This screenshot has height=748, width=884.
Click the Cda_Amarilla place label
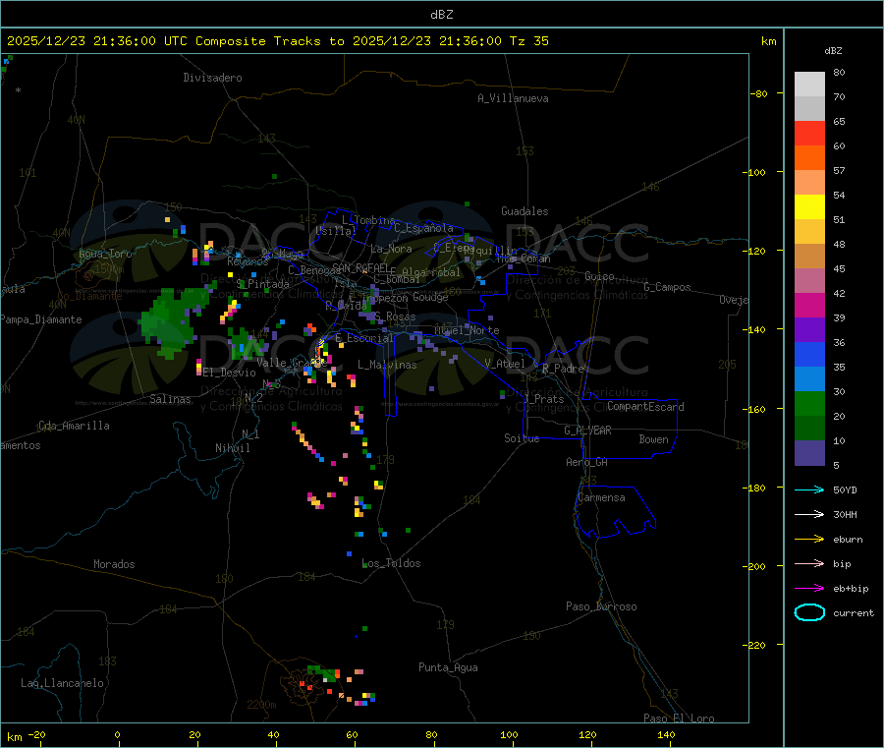[x=74, y=426]
